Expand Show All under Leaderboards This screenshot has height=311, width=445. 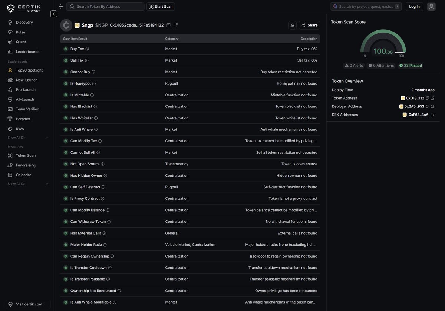28,138
